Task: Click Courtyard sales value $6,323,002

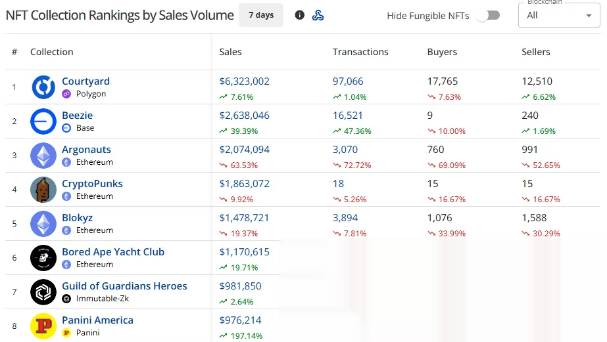Action: coord(244,81)
